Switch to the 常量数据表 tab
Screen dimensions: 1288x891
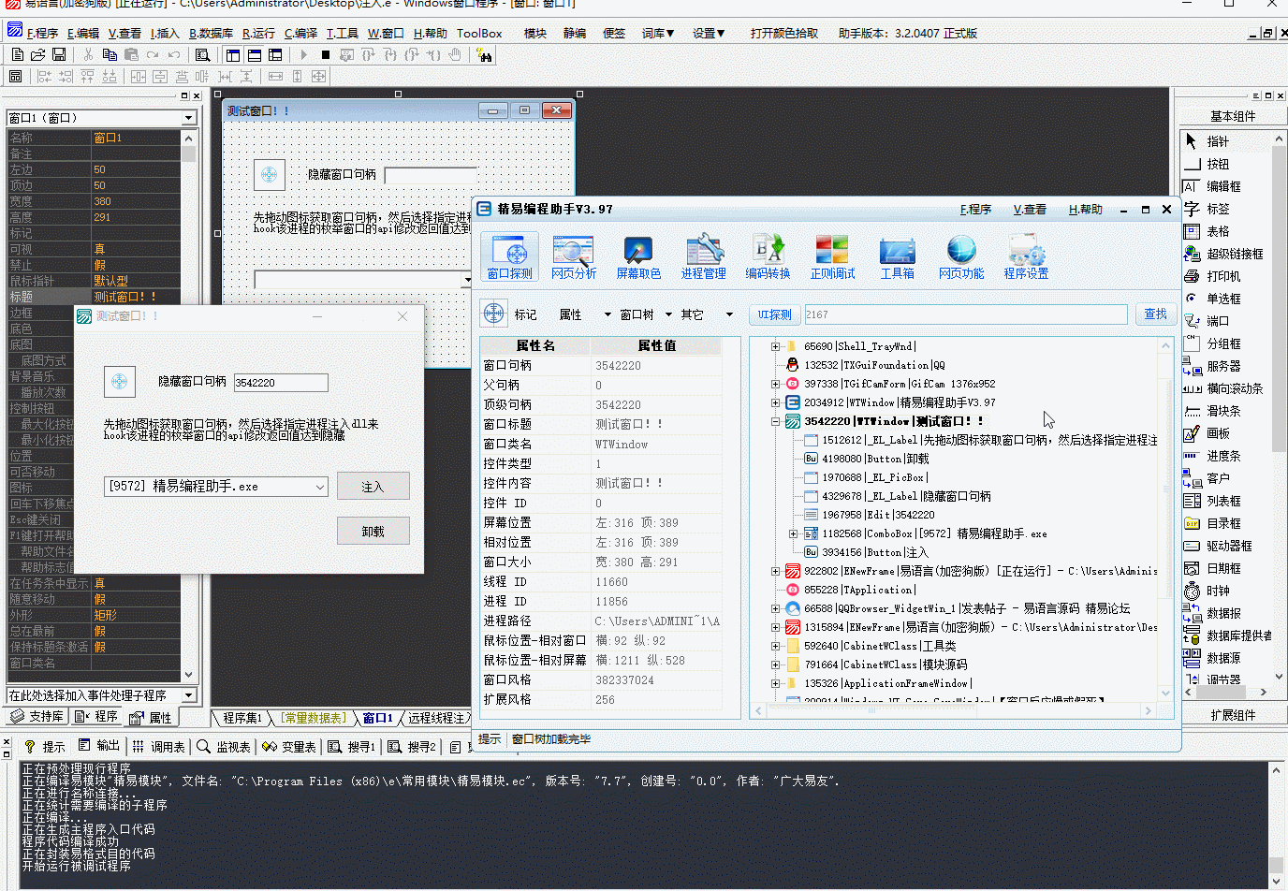(x=314, y=718)
